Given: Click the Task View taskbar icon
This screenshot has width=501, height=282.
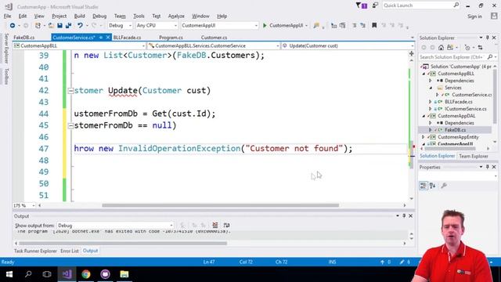Looking at the screenshot, I should (47, 274).
